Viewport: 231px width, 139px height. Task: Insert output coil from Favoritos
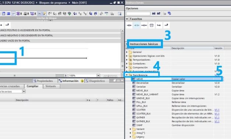[x=144, y=25]
